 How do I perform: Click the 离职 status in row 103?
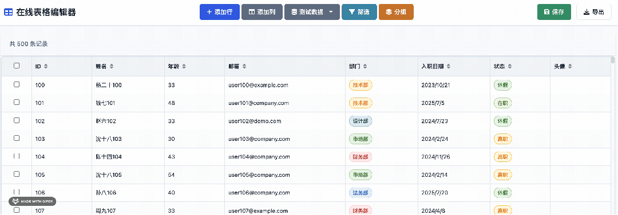(503, 139)
